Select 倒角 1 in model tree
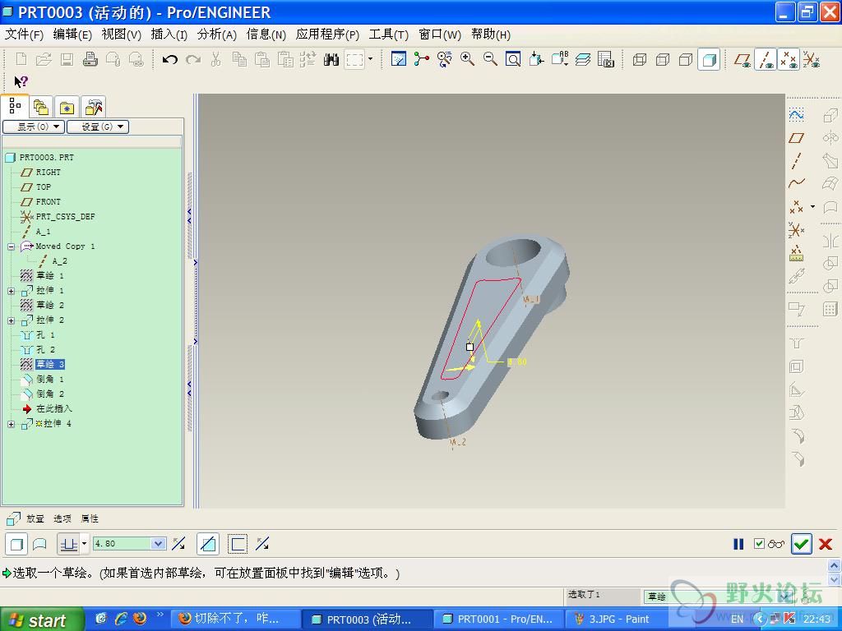 coord(50,380)
